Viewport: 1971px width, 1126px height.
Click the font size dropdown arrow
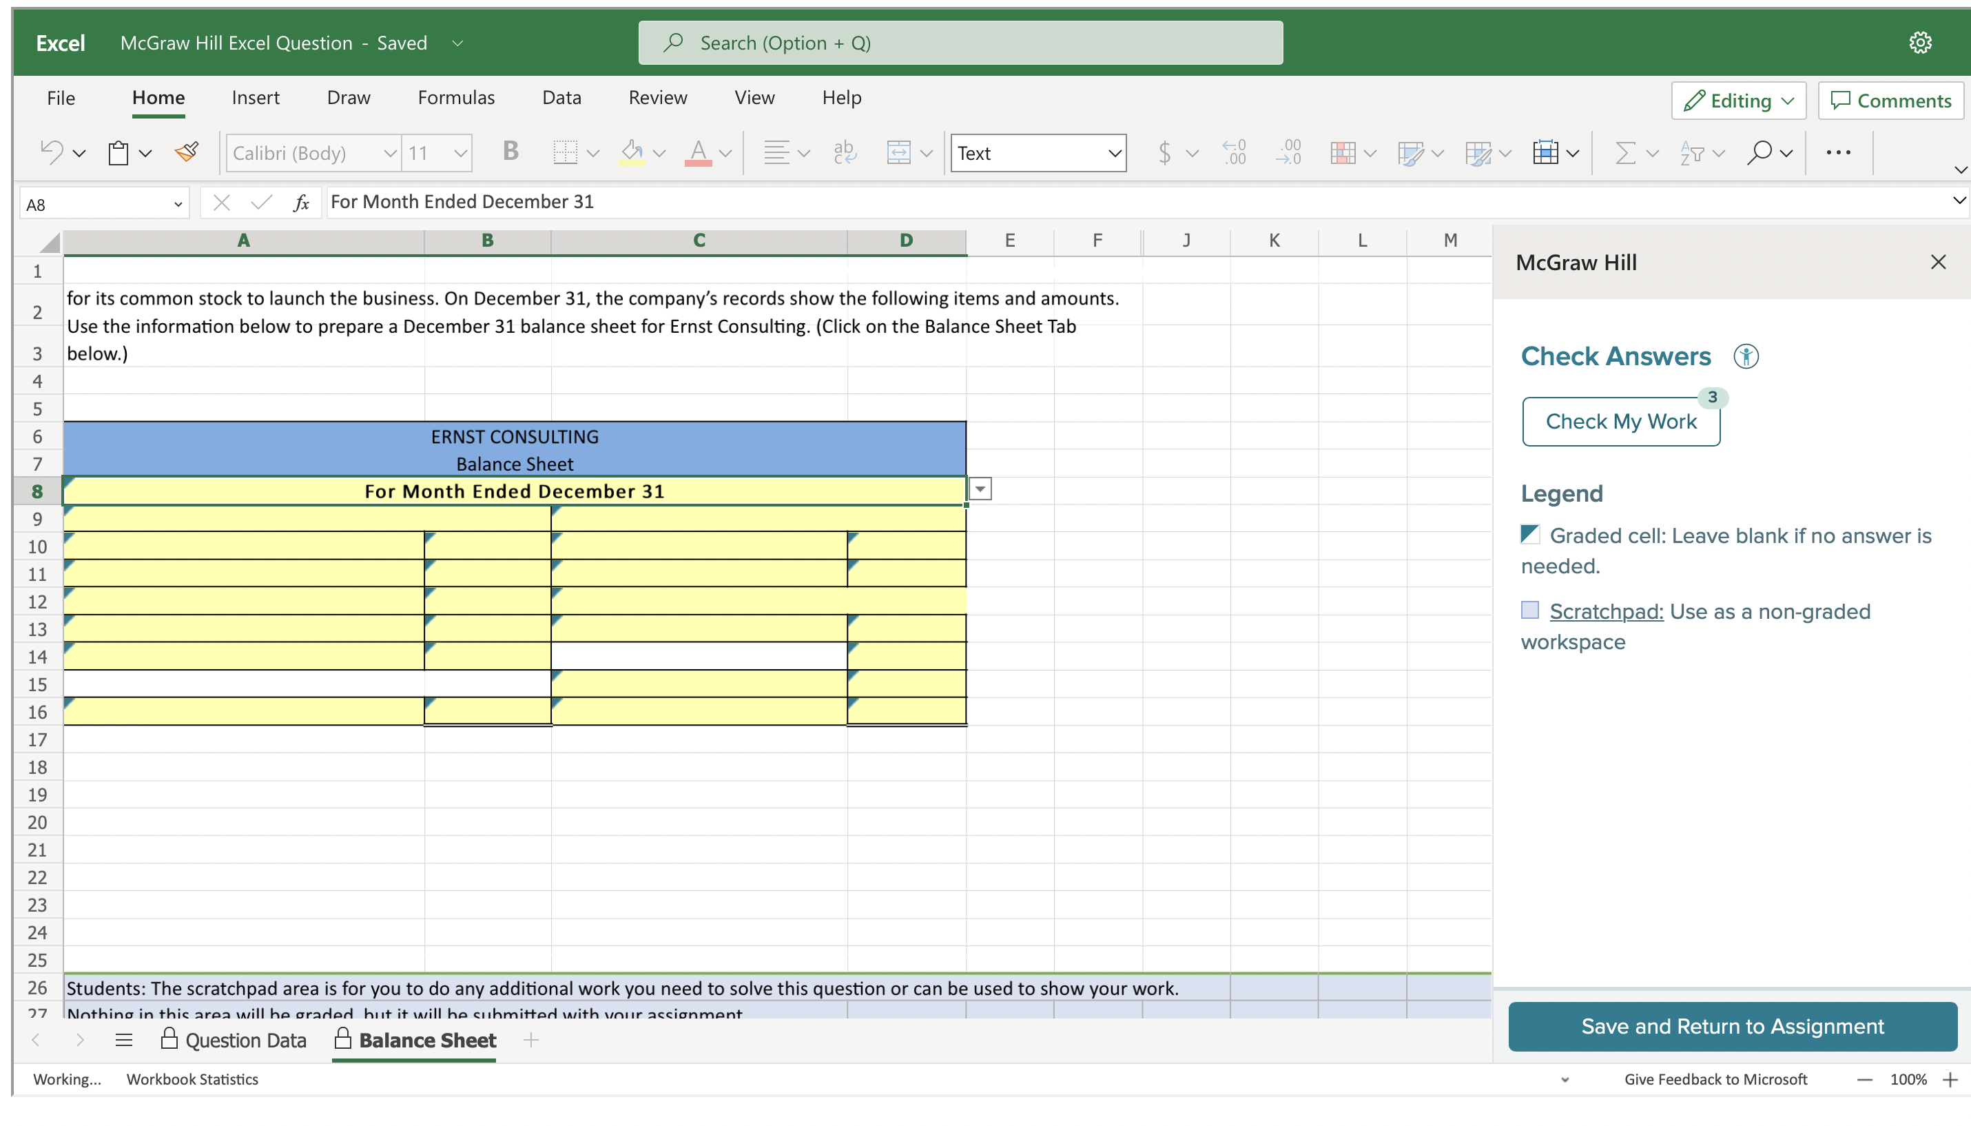point(460,152)
